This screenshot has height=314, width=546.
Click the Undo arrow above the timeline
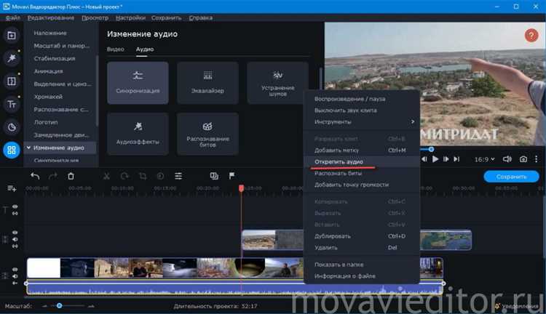(35, 176)
